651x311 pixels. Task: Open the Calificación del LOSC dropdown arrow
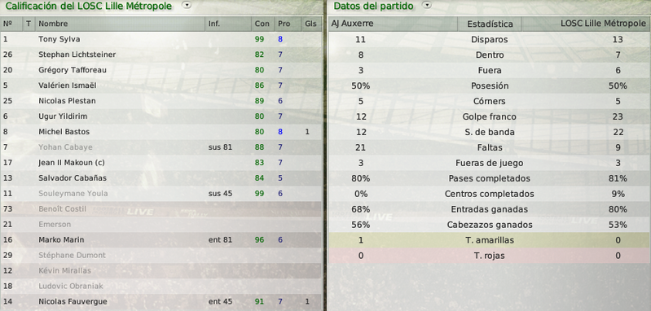point(187,6)
